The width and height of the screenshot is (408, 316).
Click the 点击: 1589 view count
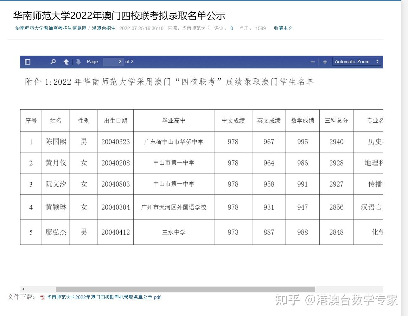pyautogui.click(x=252, y=28)
